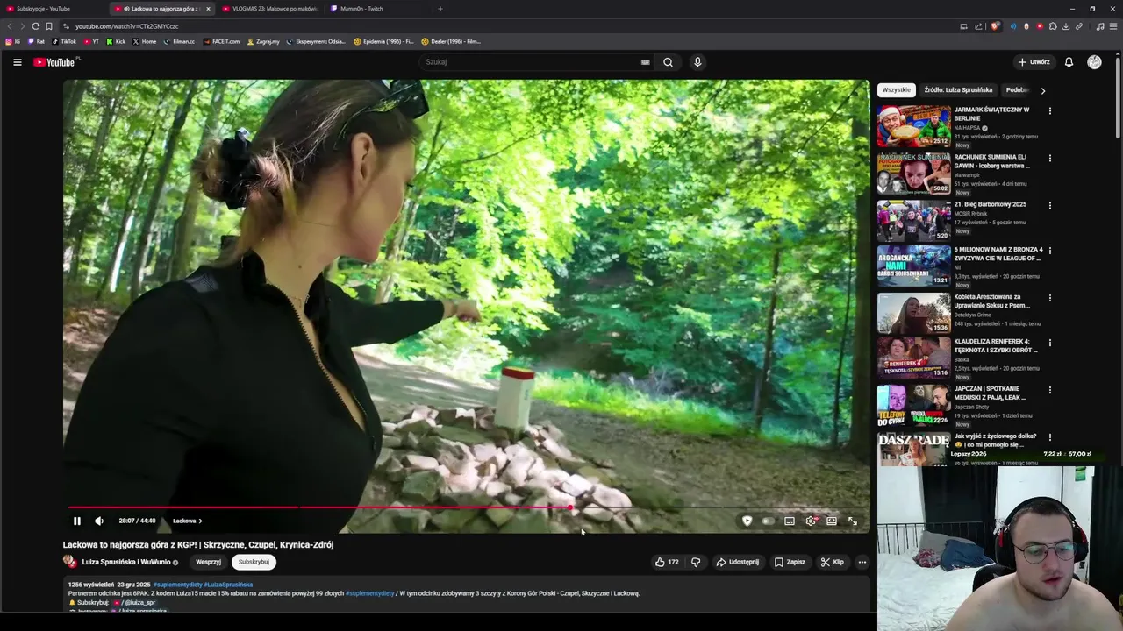
Task: Open the Filman.cc bookmark
Action: (179, 41)
